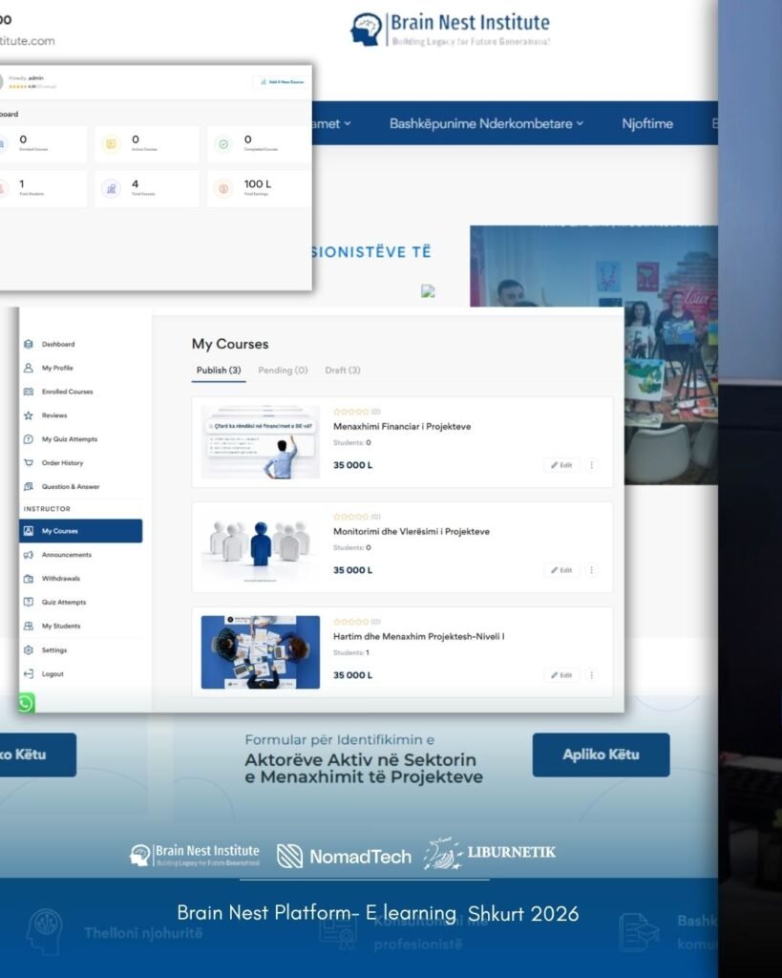782x978 pixels.
Task: Click the Reviews star icon
Action: click(29, 415)
